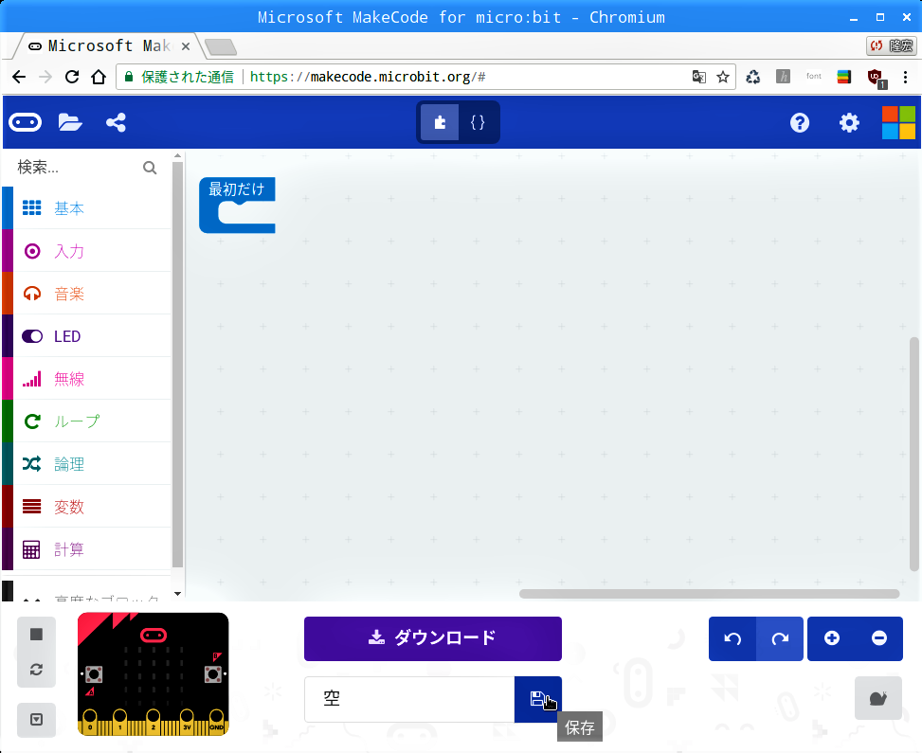Click the workspace horizontal scrollbar
922x753 pixels.
(x=709, y=594)
